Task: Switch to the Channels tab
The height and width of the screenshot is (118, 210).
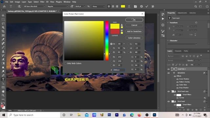Action: (178, 51)
